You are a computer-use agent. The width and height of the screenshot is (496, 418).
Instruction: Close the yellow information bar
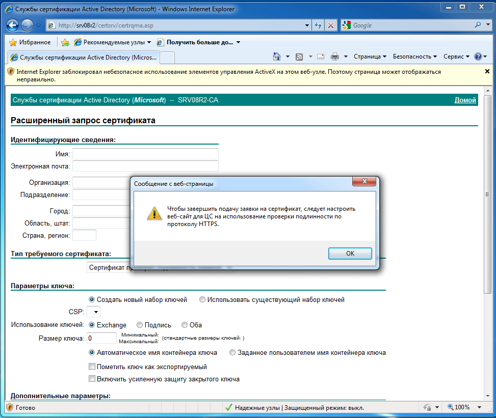487,71
